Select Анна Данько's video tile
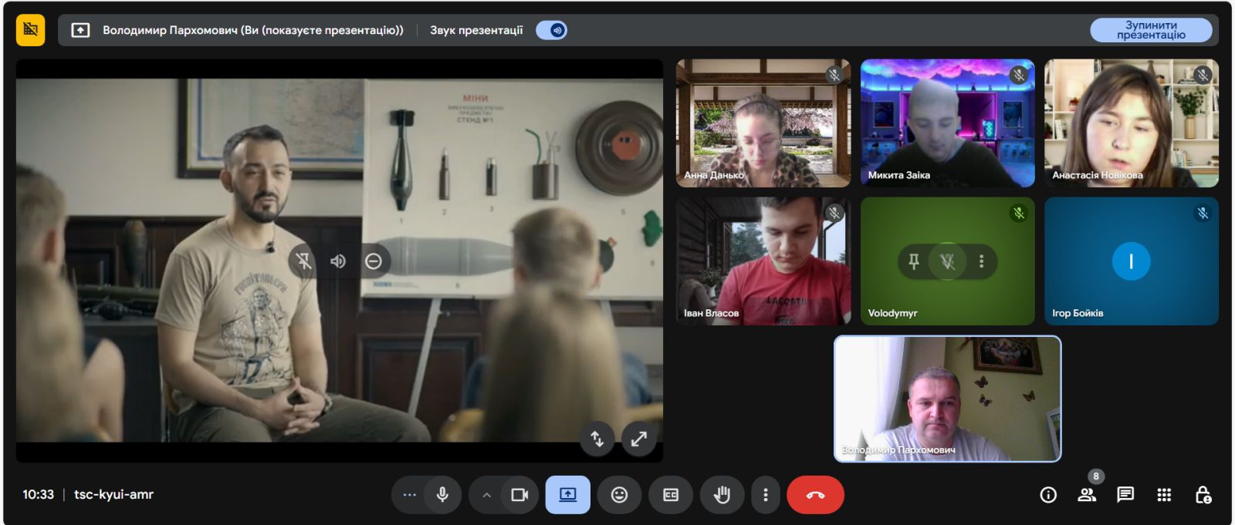The height and width of the screenshot is (525, 1235). (763, 123)
